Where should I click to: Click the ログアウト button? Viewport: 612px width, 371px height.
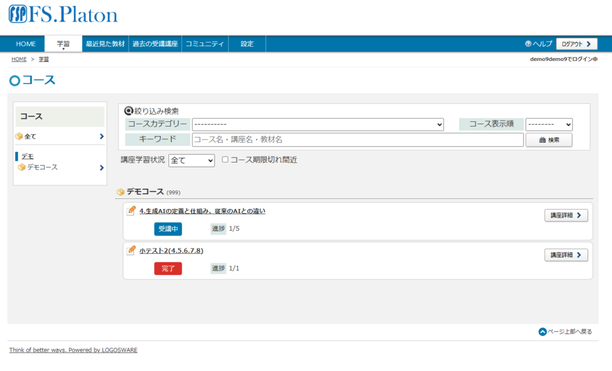coord(576,44)
